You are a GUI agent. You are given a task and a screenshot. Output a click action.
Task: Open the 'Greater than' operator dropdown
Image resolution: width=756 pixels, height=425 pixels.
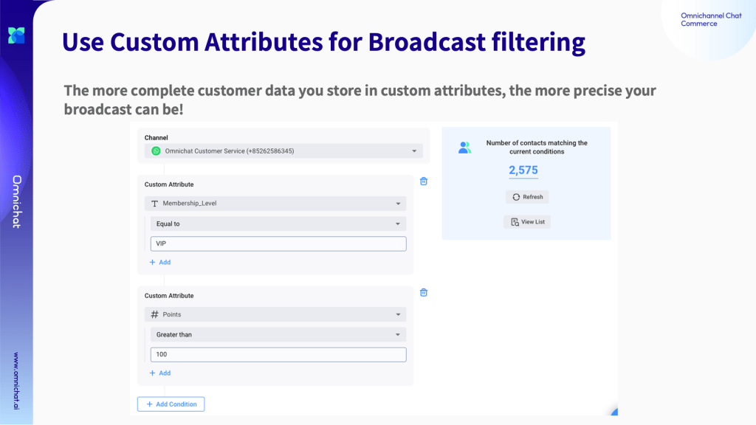[x=398, y=334]
